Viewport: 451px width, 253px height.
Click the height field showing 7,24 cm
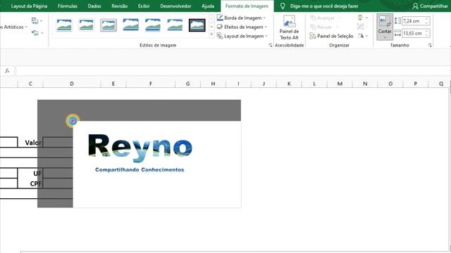413,21
